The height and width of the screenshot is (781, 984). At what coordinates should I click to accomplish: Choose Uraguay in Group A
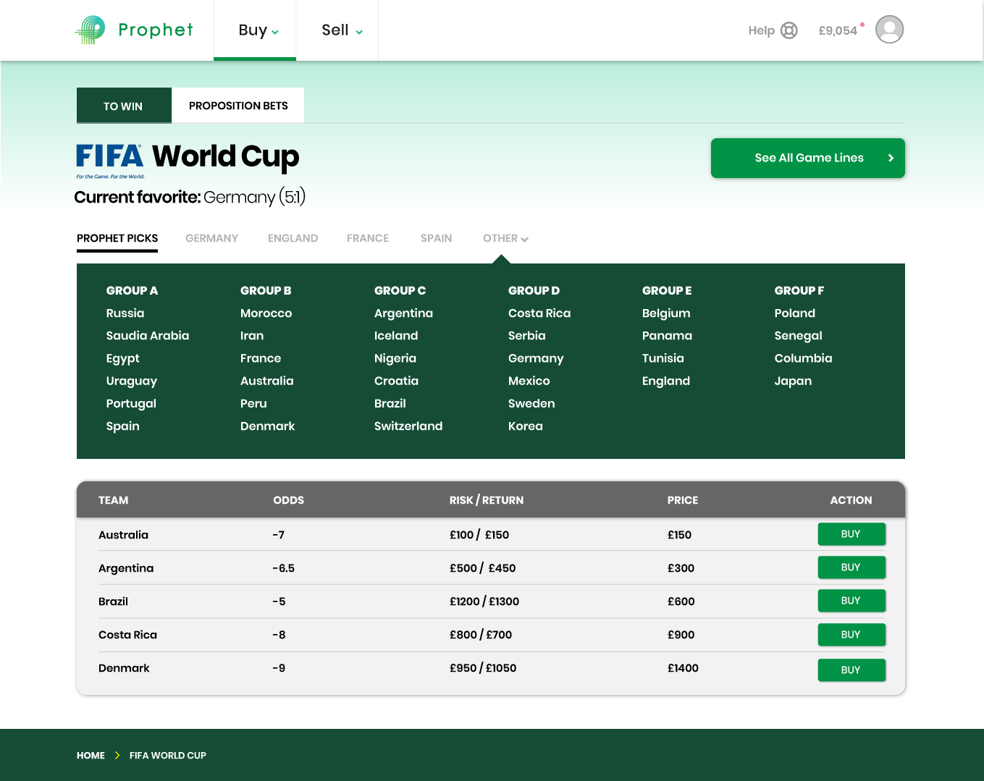[x=132, y=381]
